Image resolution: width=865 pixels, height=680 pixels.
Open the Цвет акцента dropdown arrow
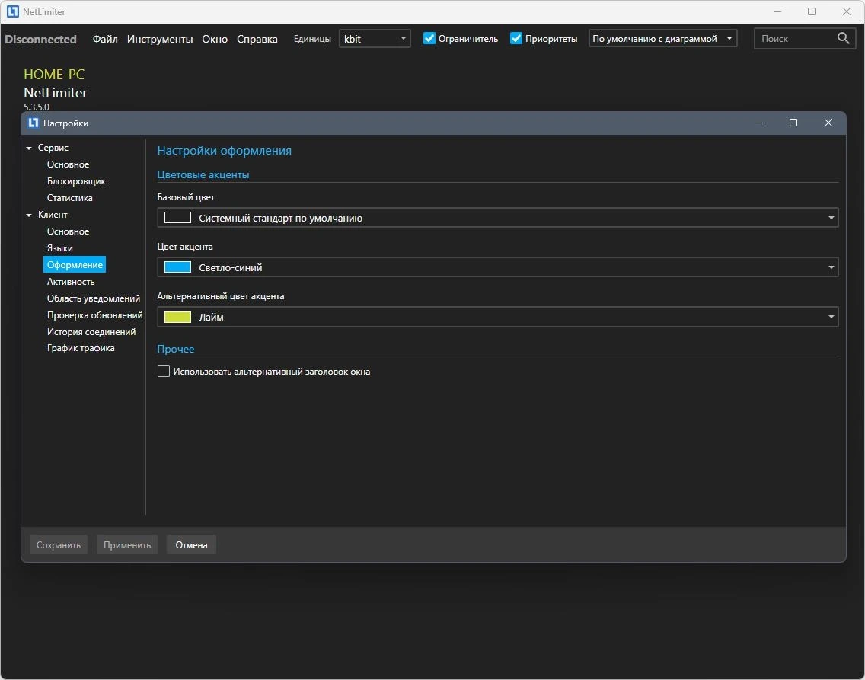coord(831,267)
